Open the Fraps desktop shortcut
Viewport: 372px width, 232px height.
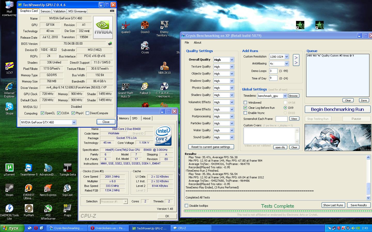[67, 210]
